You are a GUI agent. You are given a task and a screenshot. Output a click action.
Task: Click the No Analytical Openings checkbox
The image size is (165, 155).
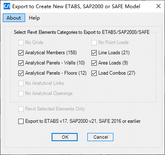pos(21,93)
